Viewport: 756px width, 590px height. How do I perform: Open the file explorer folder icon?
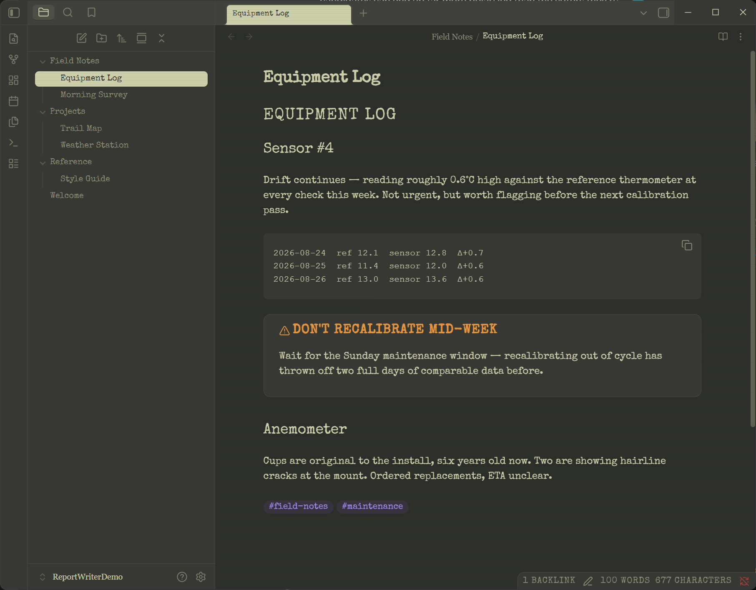[43, 12]
